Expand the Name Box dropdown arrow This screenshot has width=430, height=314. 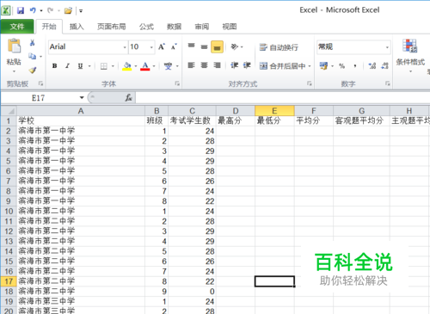pyautogui.click(x=82, y=98)
